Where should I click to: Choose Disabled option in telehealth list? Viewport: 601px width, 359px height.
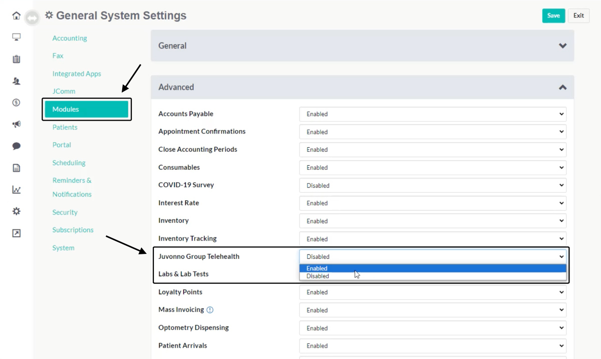click(433, 276)
